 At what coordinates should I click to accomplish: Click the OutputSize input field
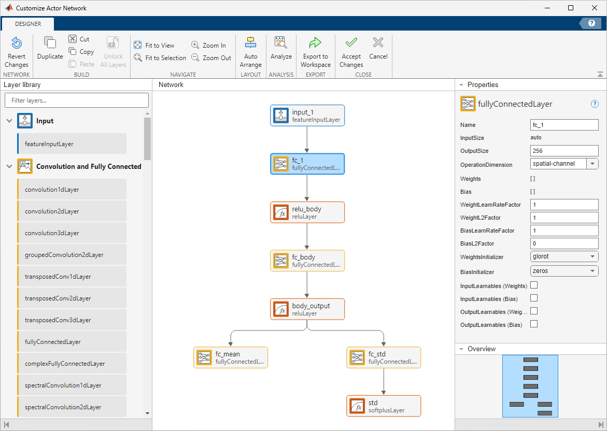[564, 151]
